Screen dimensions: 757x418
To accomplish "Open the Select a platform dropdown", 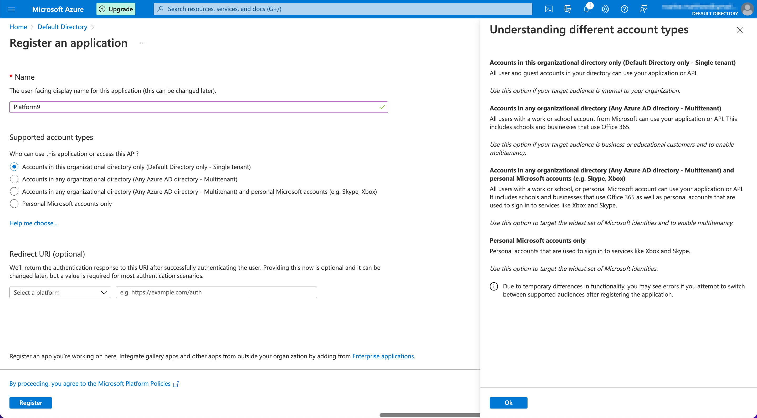I will point(60,293).
